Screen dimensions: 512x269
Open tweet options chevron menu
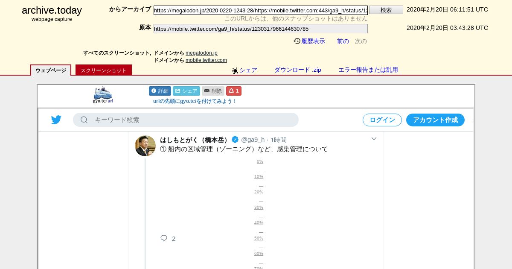pos(374,139)
